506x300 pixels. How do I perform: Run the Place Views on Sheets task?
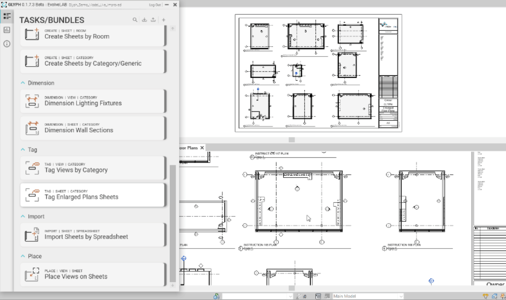(93, 275)
